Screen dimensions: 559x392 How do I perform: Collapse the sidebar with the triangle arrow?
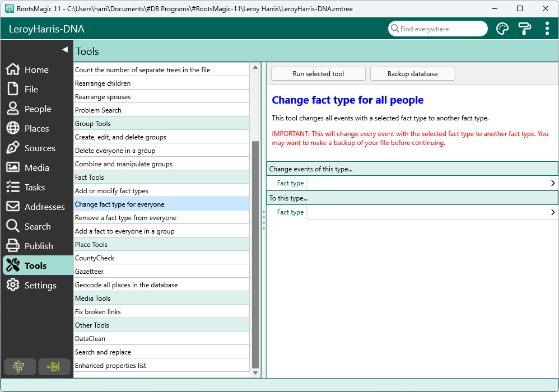click(65, 49)
